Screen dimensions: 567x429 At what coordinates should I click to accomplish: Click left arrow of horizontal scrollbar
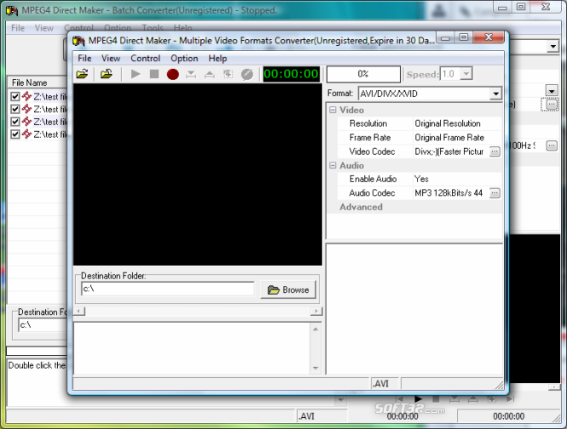tap(78, 311)
